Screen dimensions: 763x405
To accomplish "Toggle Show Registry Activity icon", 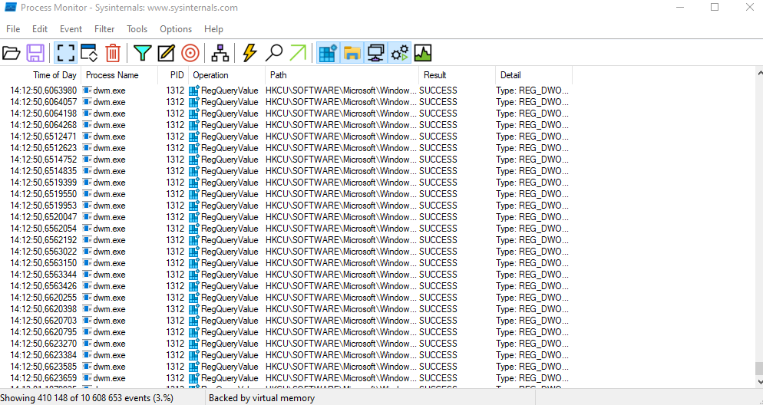I will tap(328, 52).
